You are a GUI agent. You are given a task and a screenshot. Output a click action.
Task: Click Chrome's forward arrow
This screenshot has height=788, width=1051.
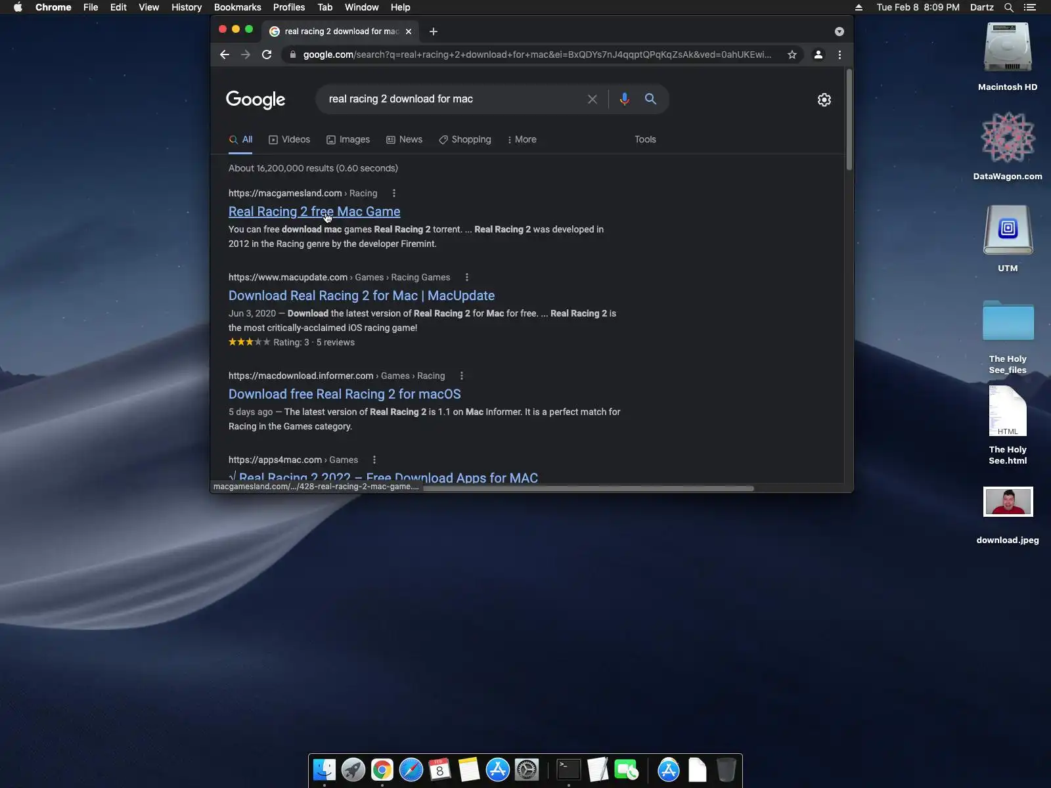coord(246,55)
